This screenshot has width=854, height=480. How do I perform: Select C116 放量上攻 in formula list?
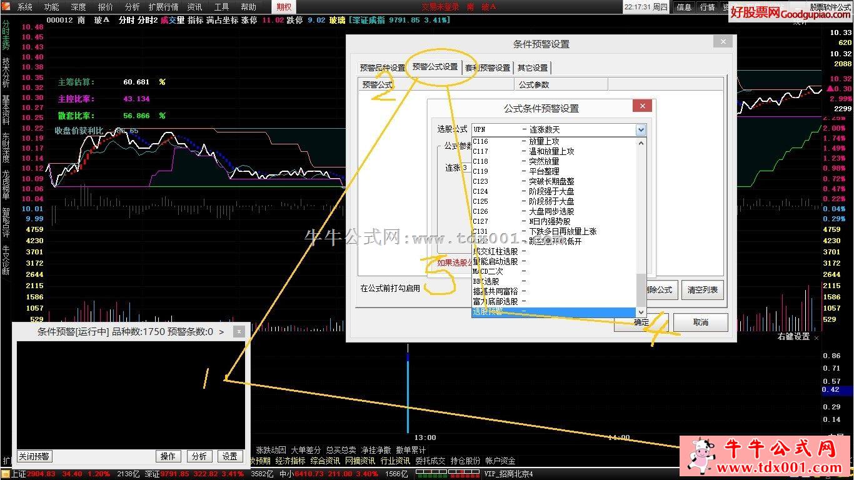[x=553, y=142]
